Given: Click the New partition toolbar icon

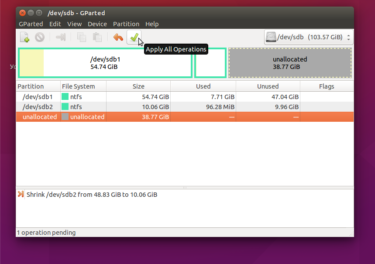Looking at the screenshot, I should (25, 38).
